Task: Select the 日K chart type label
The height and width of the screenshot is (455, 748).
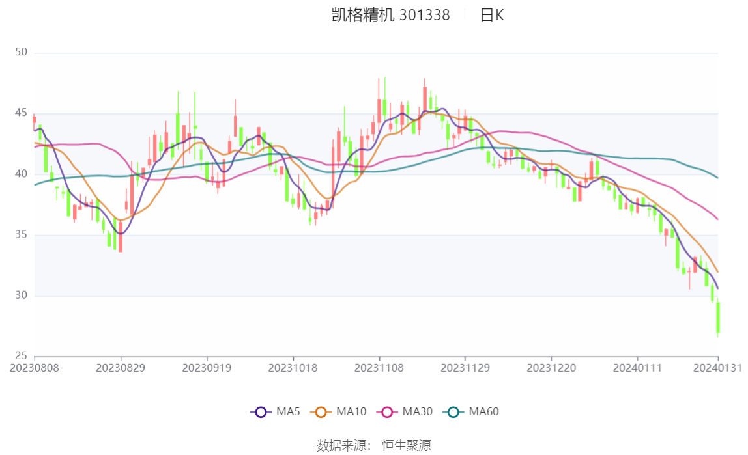Action: click(492, 16)
